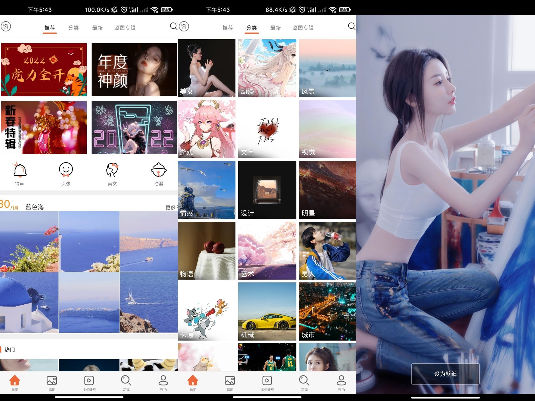Open the 美女 category tile

[207, 68]
